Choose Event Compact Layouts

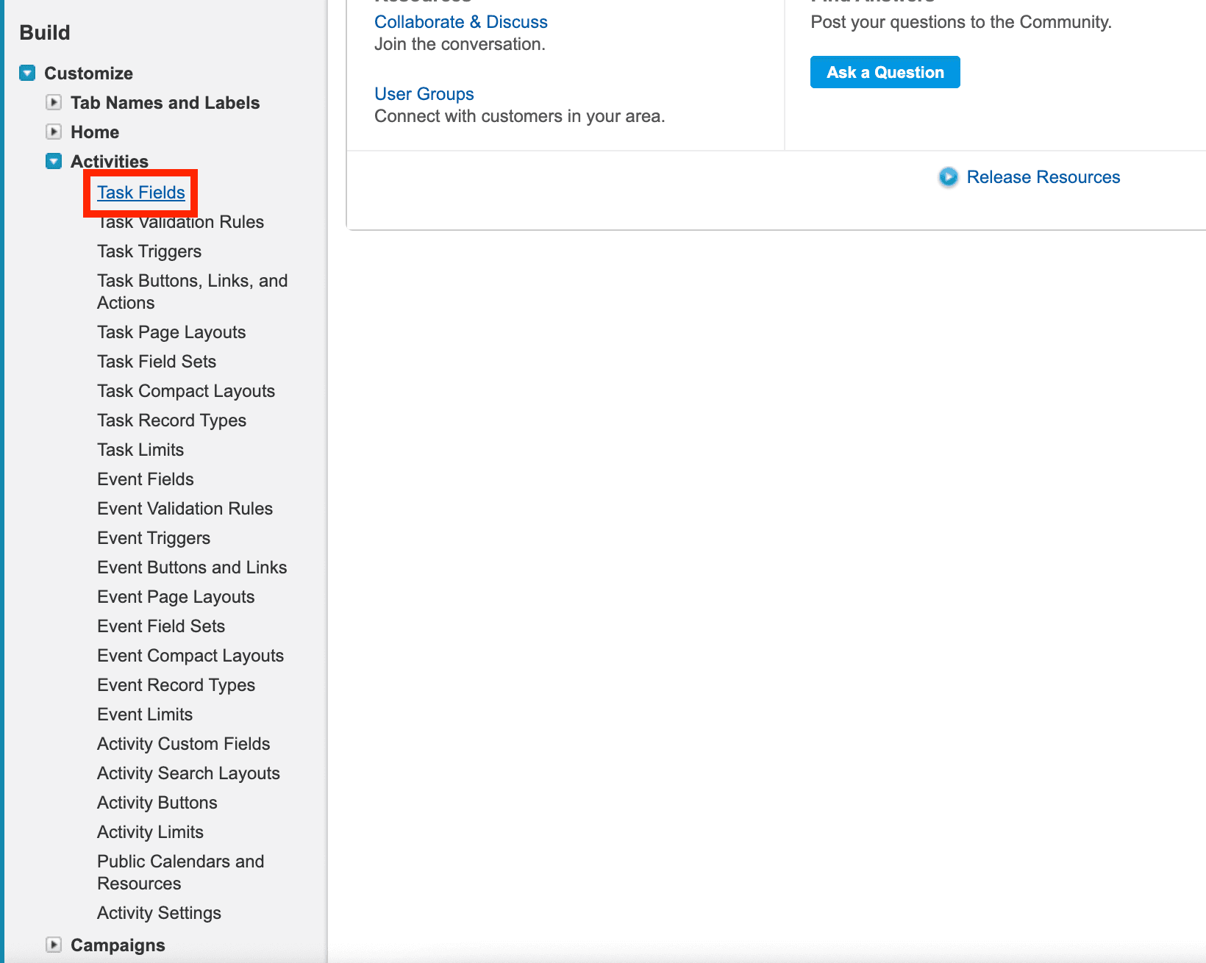[190, 656]
